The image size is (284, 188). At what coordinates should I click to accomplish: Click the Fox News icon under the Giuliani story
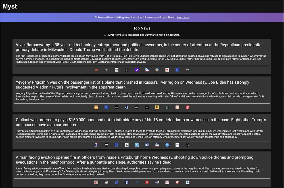(157, 145)
